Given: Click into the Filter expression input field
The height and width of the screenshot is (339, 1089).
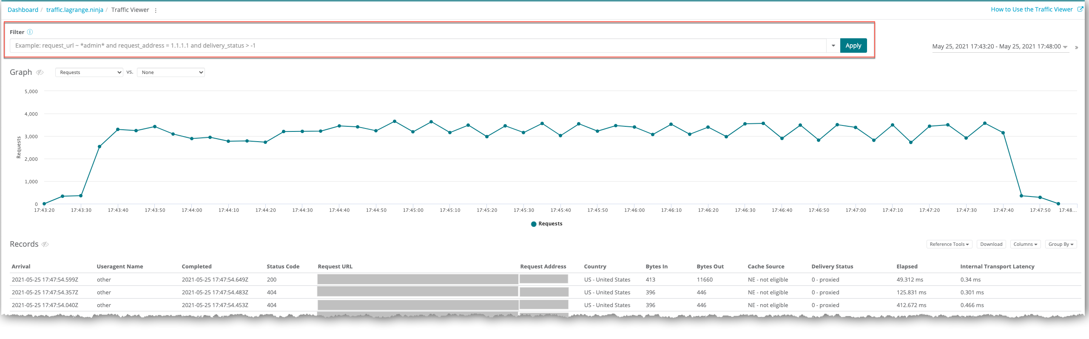Looking at the screenshot, I should pos(417,46).
